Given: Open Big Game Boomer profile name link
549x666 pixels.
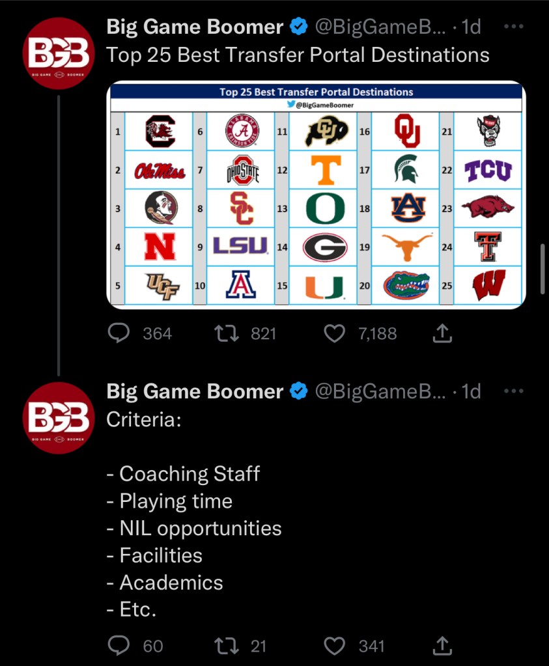Looking at the screenshot, I should click(195, 27).
